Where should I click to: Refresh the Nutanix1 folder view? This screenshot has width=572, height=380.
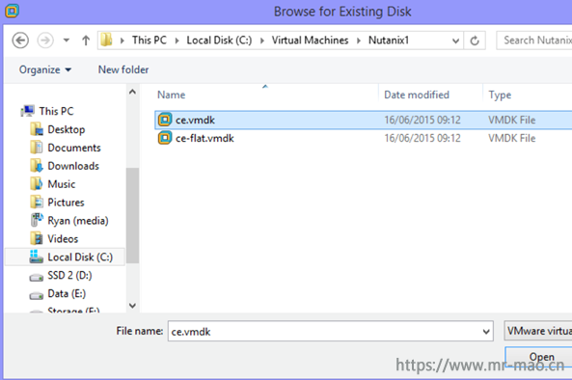tap(475, 41)
